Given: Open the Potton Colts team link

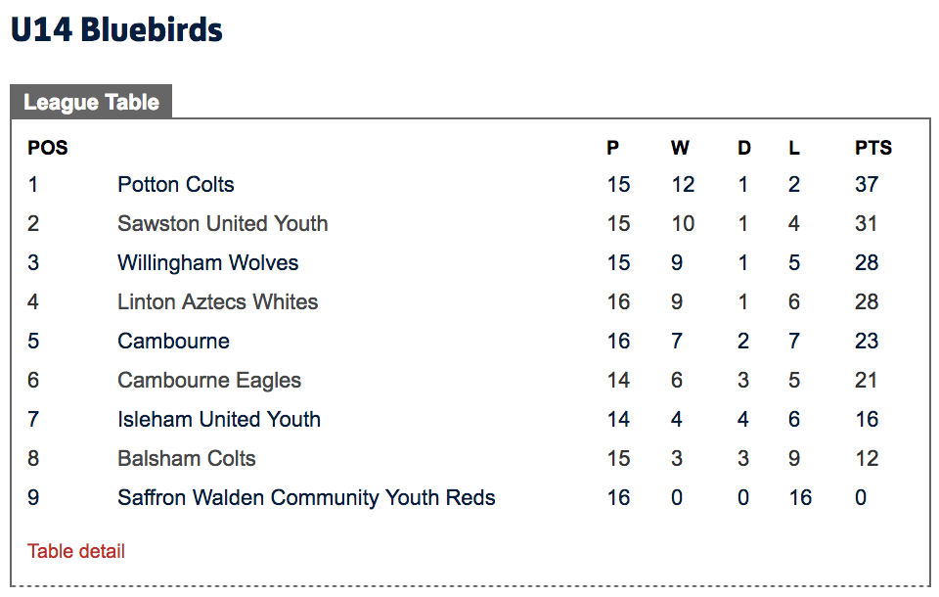Looking at the screenshot, I should point(176,184).
